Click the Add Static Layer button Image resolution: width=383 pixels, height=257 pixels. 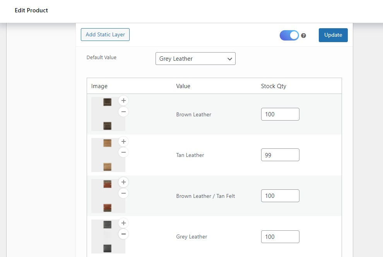coord(105,34)
